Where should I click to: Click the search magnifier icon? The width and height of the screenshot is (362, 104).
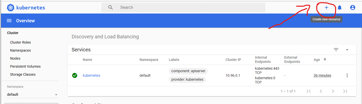[x=110, y=8]
